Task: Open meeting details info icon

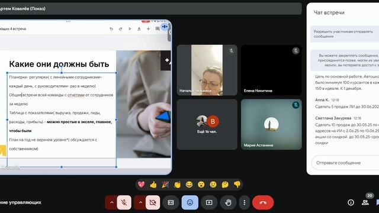Action: tap(351, 202)
